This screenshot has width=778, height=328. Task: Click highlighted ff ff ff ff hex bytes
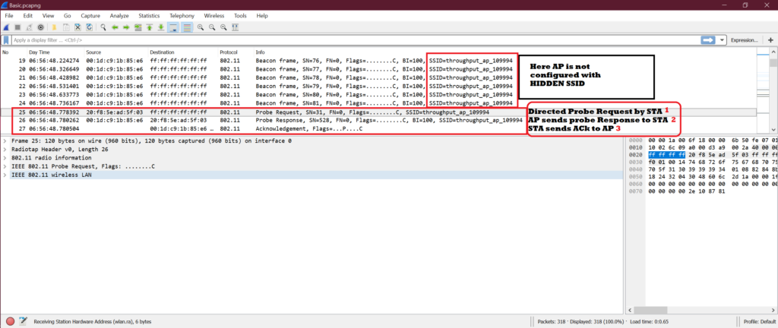coord(666,155)
